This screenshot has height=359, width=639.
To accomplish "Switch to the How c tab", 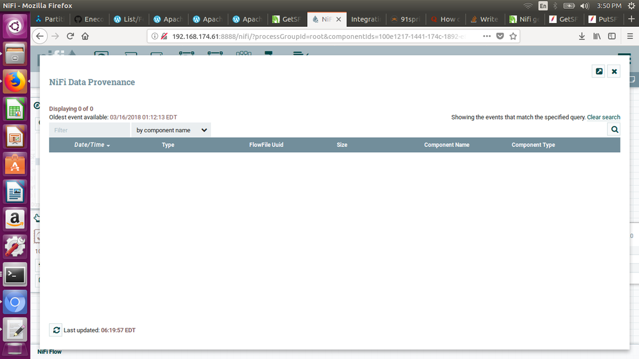I will (x=445, y=19).
